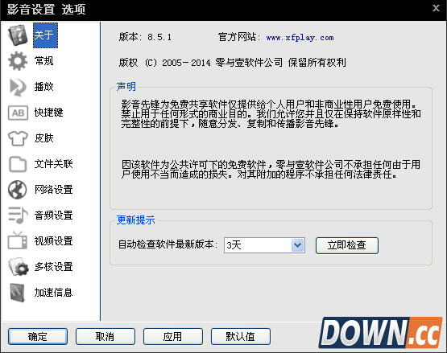Image resolution: width=447 pixels, height=353 pixels.
Task: Click the 关于 question-mark icon
Action: point(18,35)
